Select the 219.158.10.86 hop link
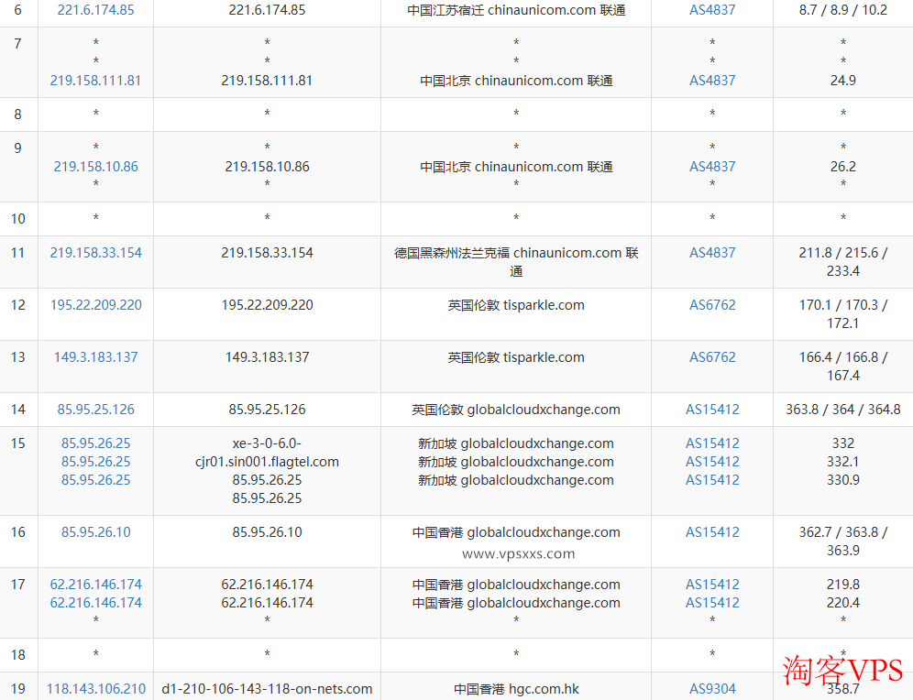Screen dimensions: 913x700 point(95,166)
